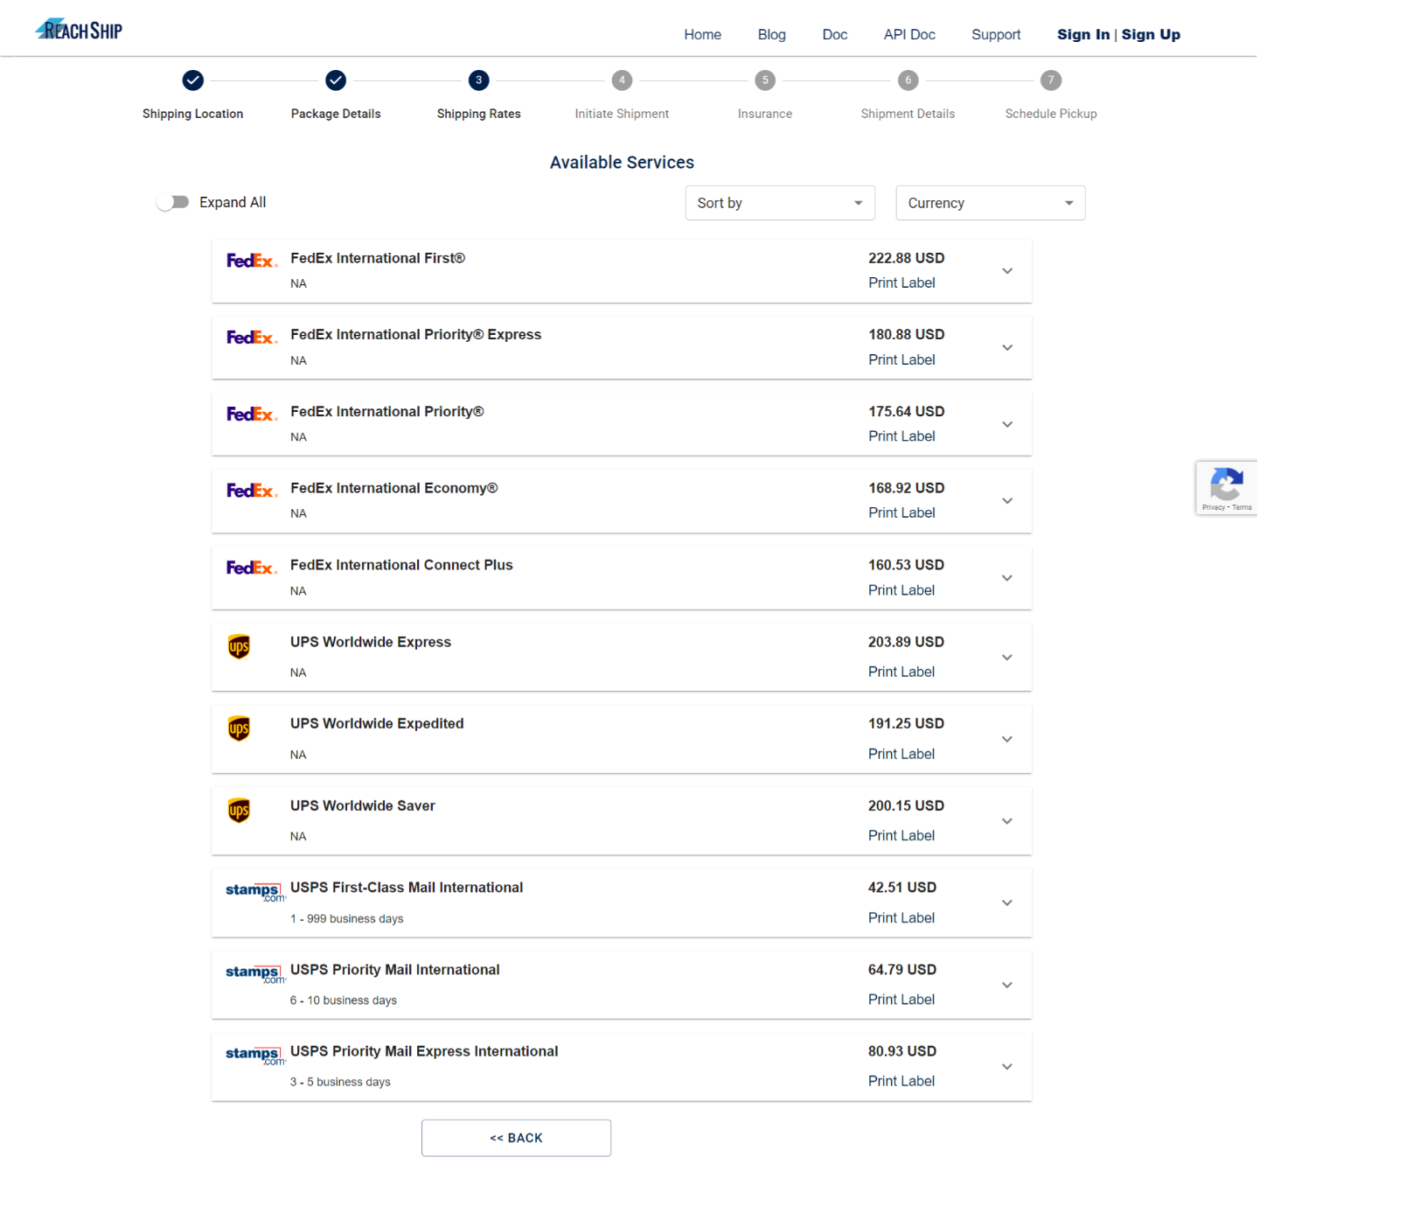Click the '1 - 999 business days' text

[x=347, y=918]
